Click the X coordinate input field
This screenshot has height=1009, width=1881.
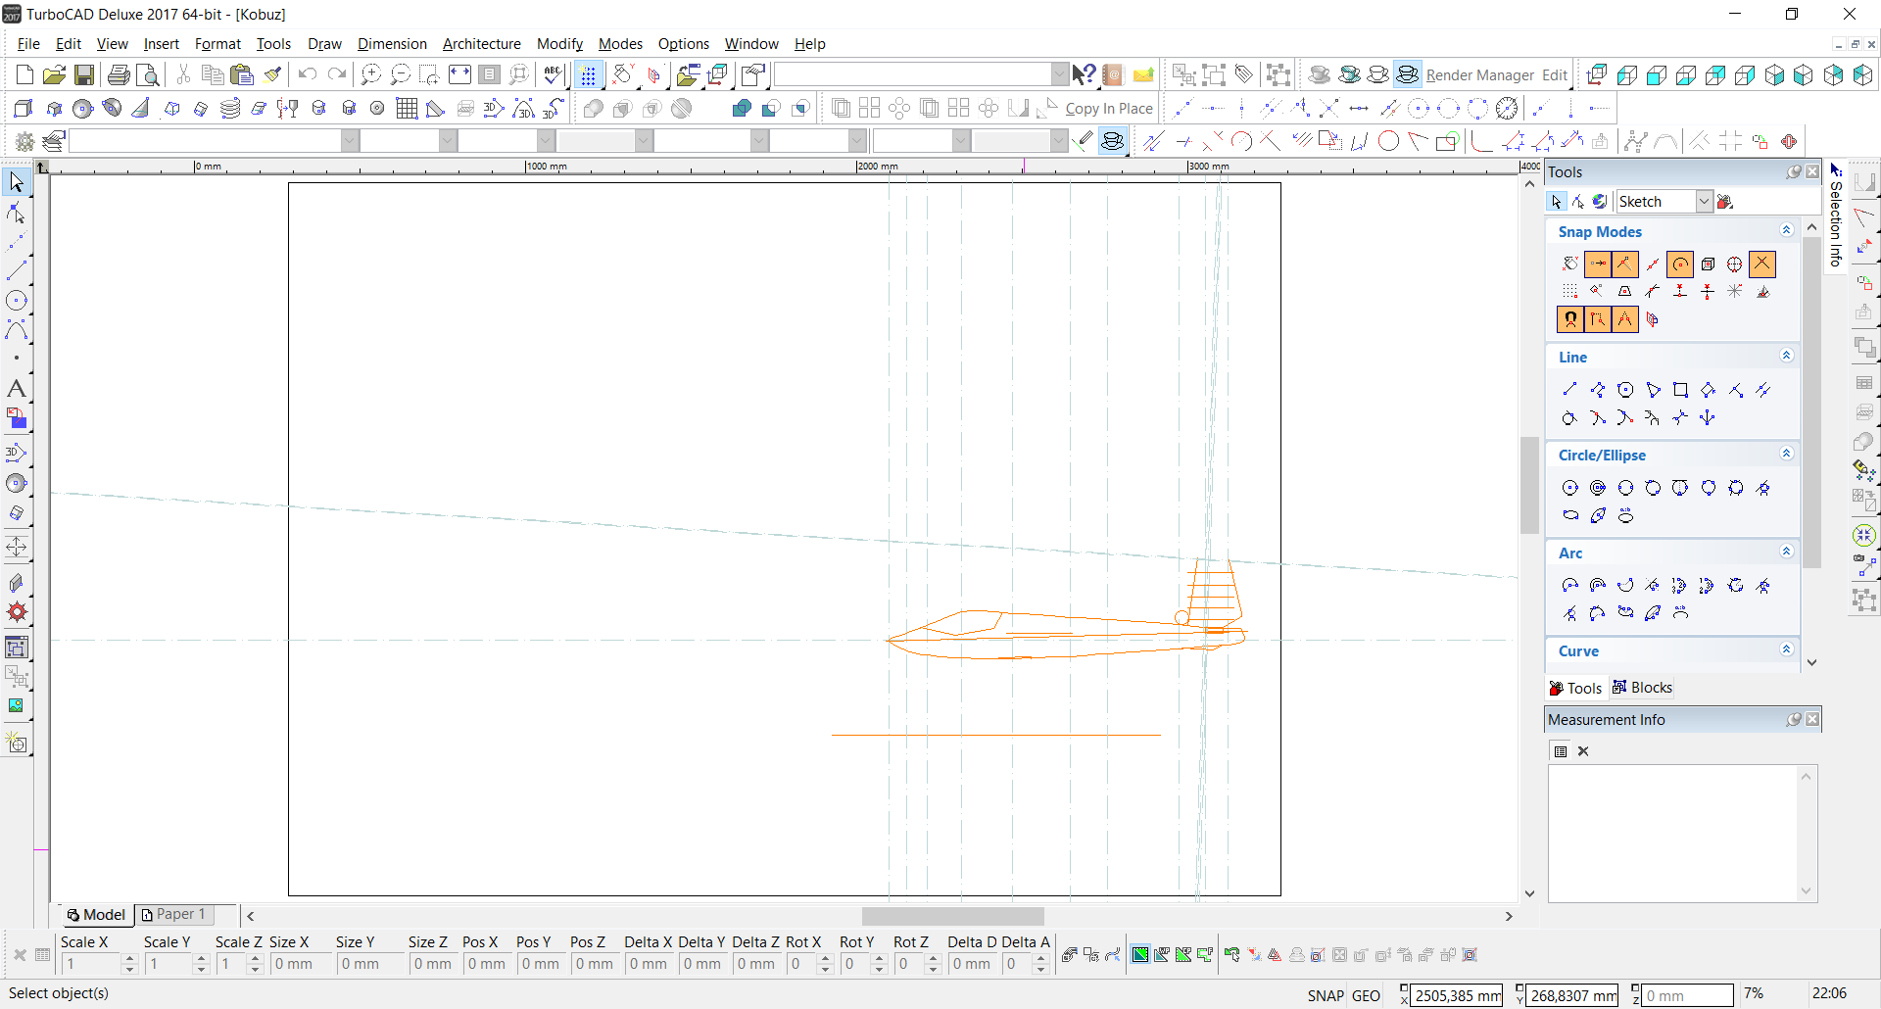click(x=1457, y=995)
